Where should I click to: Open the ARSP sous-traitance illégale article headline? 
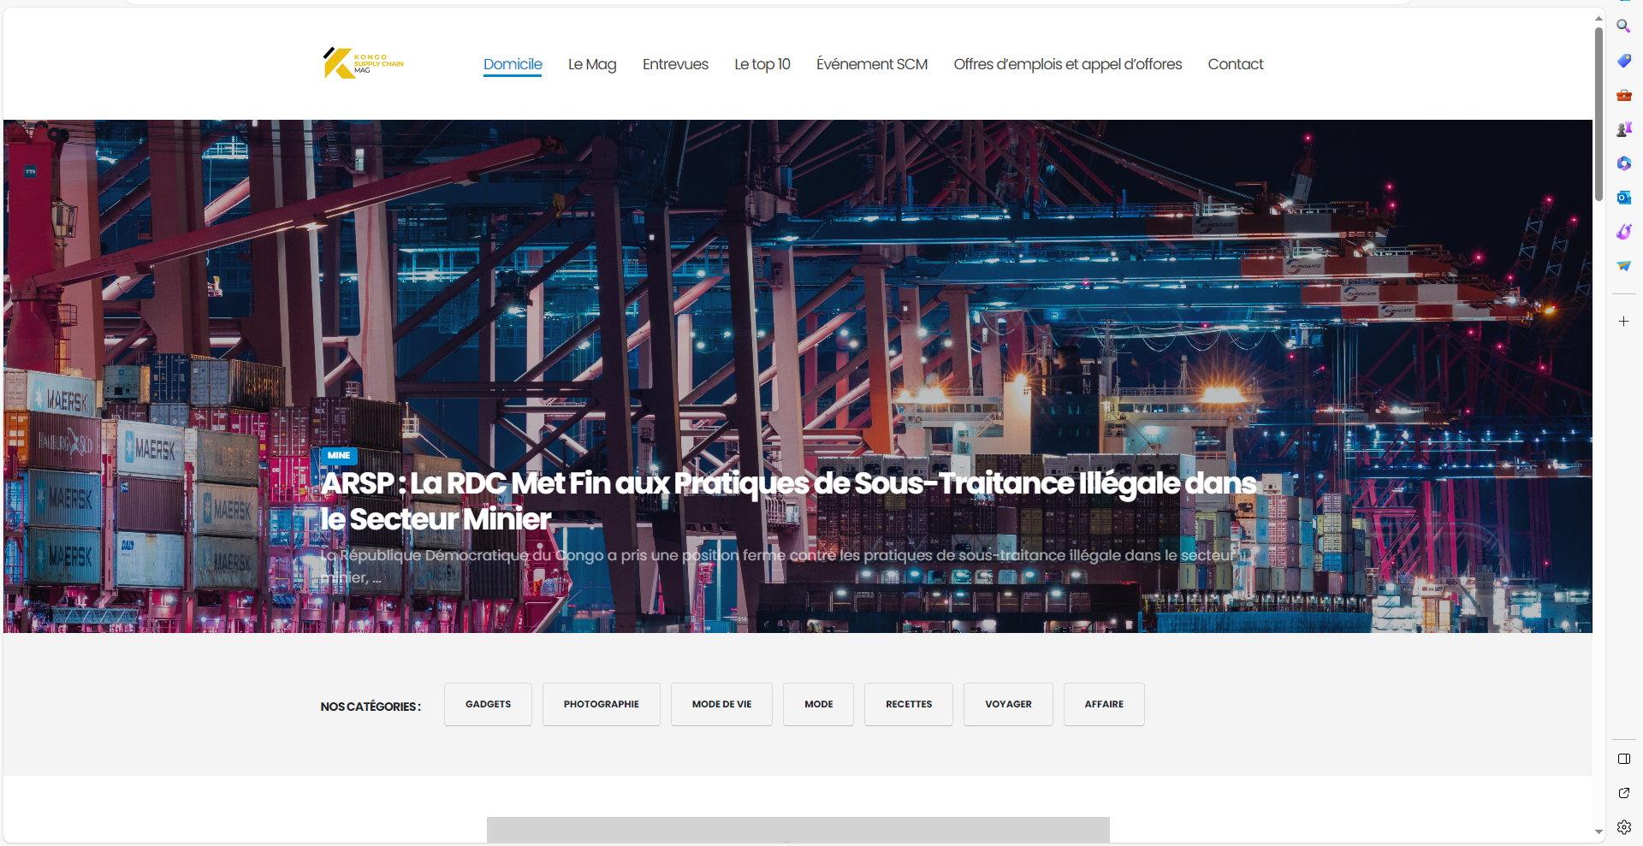click(x=789, y=501)
